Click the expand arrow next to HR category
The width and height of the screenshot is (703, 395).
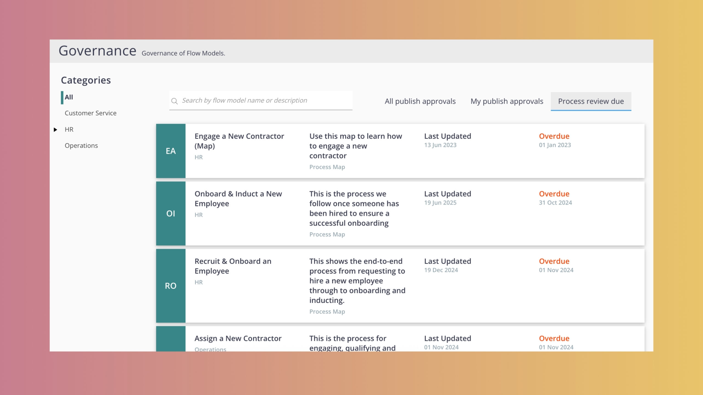coord(55,129)
